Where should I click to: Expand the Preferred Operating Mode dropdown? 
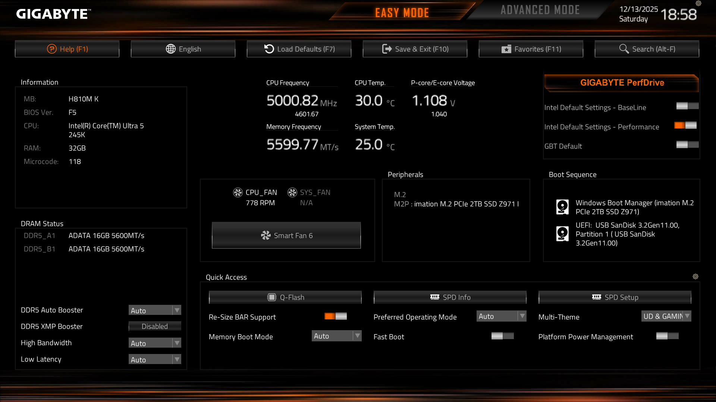[501, 316]
